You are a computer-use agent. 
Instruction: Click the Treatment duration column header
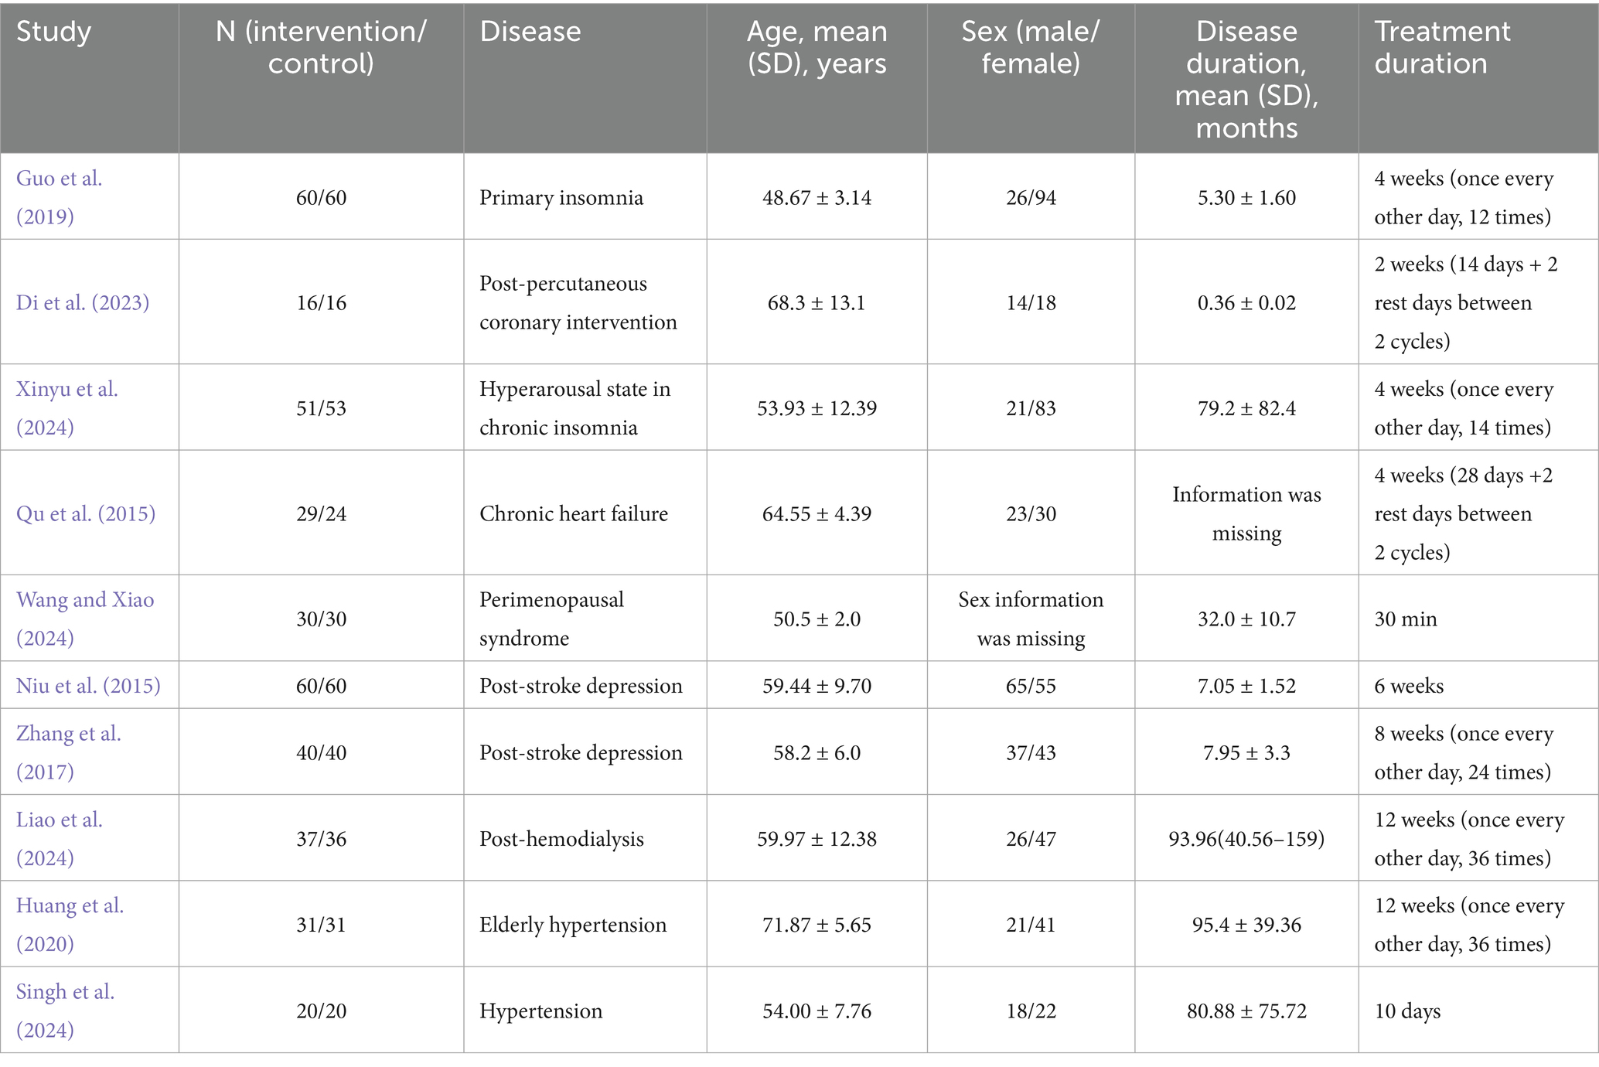click(1441, 47)
